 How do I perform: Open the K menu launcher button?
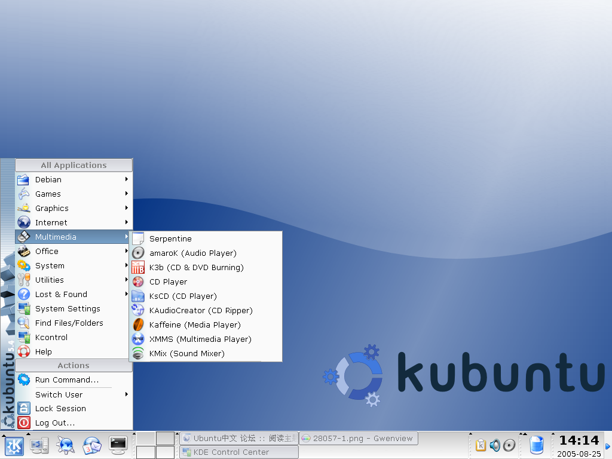[14, 446]
